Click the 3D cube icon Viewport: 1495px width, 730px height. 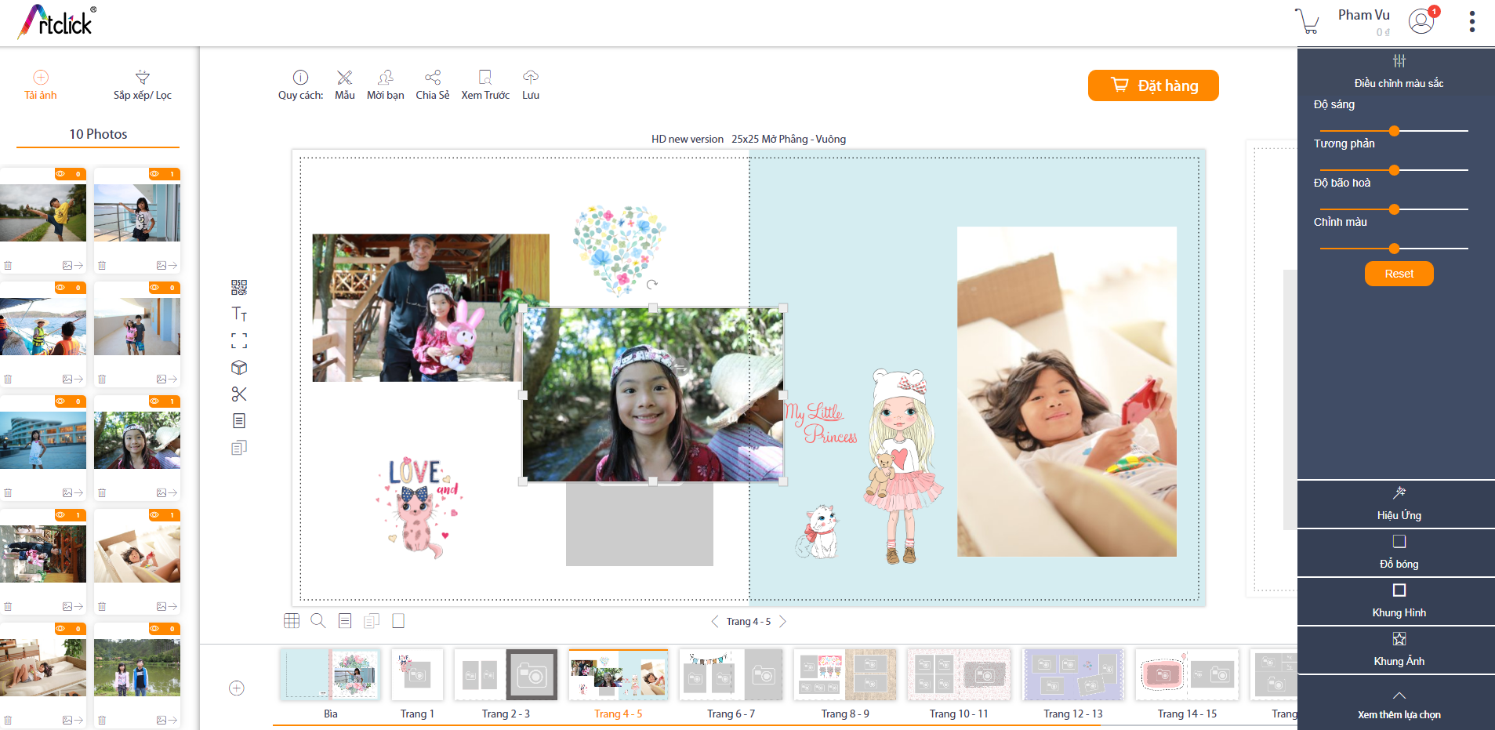click(x=239, y=367)
